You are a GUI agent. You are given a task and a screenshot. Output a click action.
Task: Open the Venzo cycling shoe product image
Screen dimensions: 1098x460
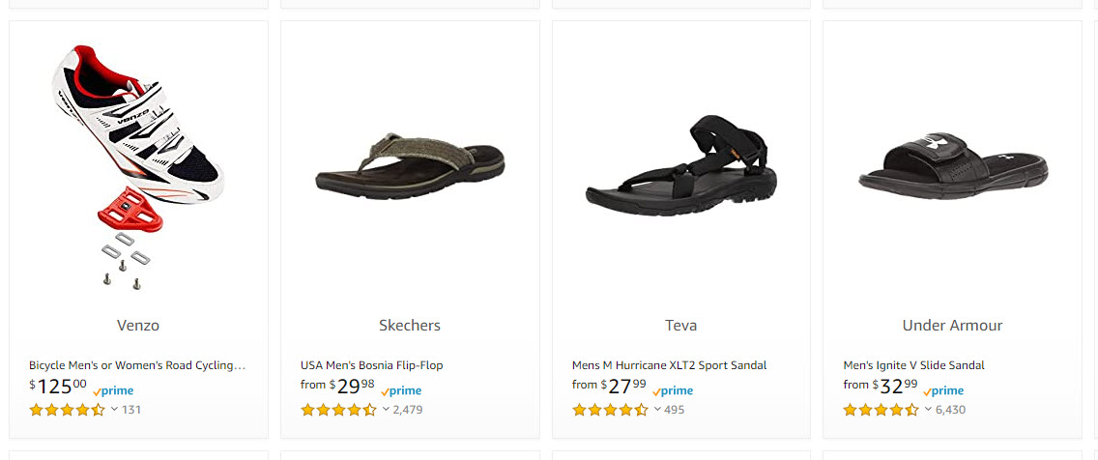(138, 164)
